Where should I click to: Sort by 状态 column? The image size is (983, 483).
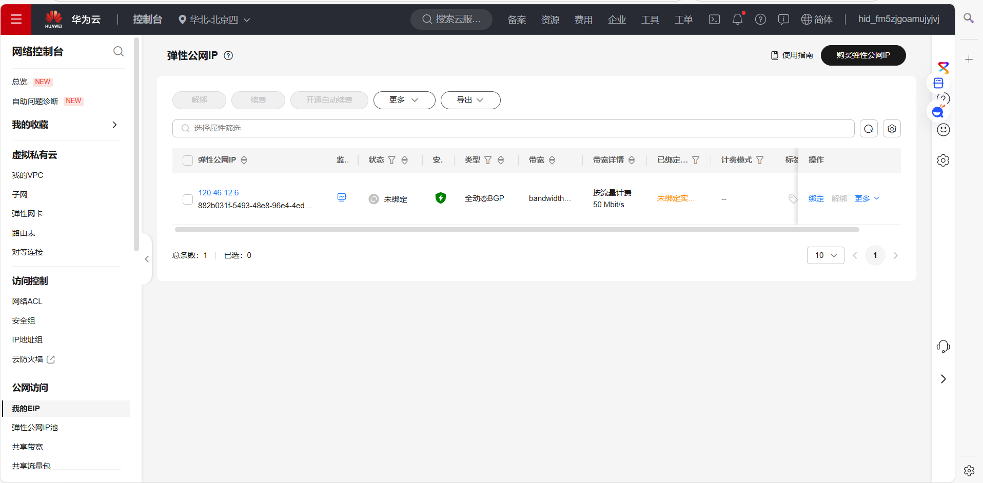click(x=404, y=160)
